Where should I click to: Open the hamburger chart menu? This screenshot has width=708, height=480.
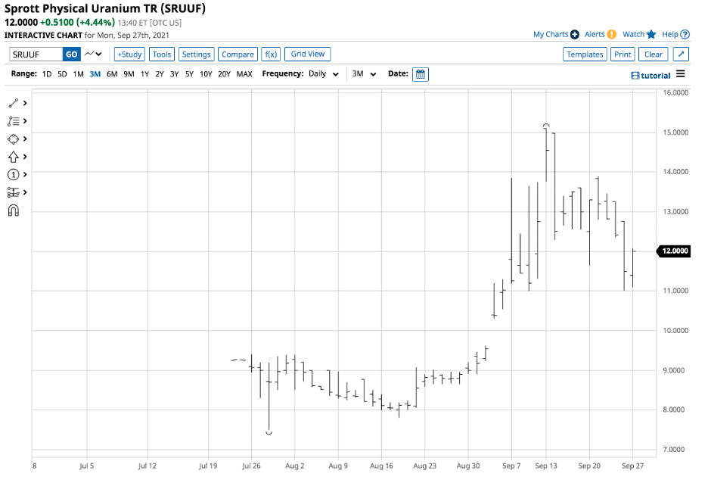[681, 74]
